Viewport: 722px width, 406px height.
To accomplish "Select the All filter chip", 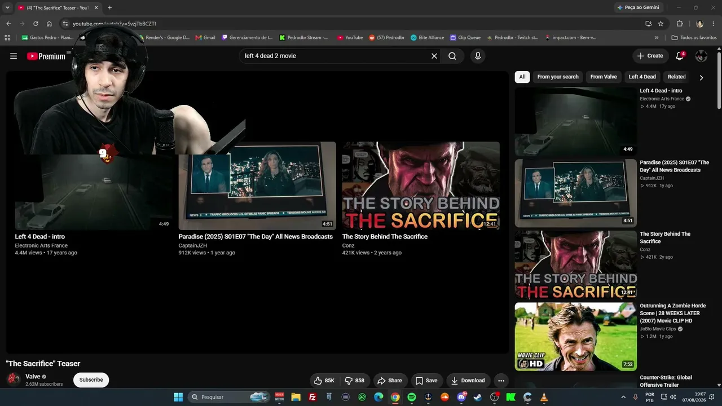I will pos(522,77).
